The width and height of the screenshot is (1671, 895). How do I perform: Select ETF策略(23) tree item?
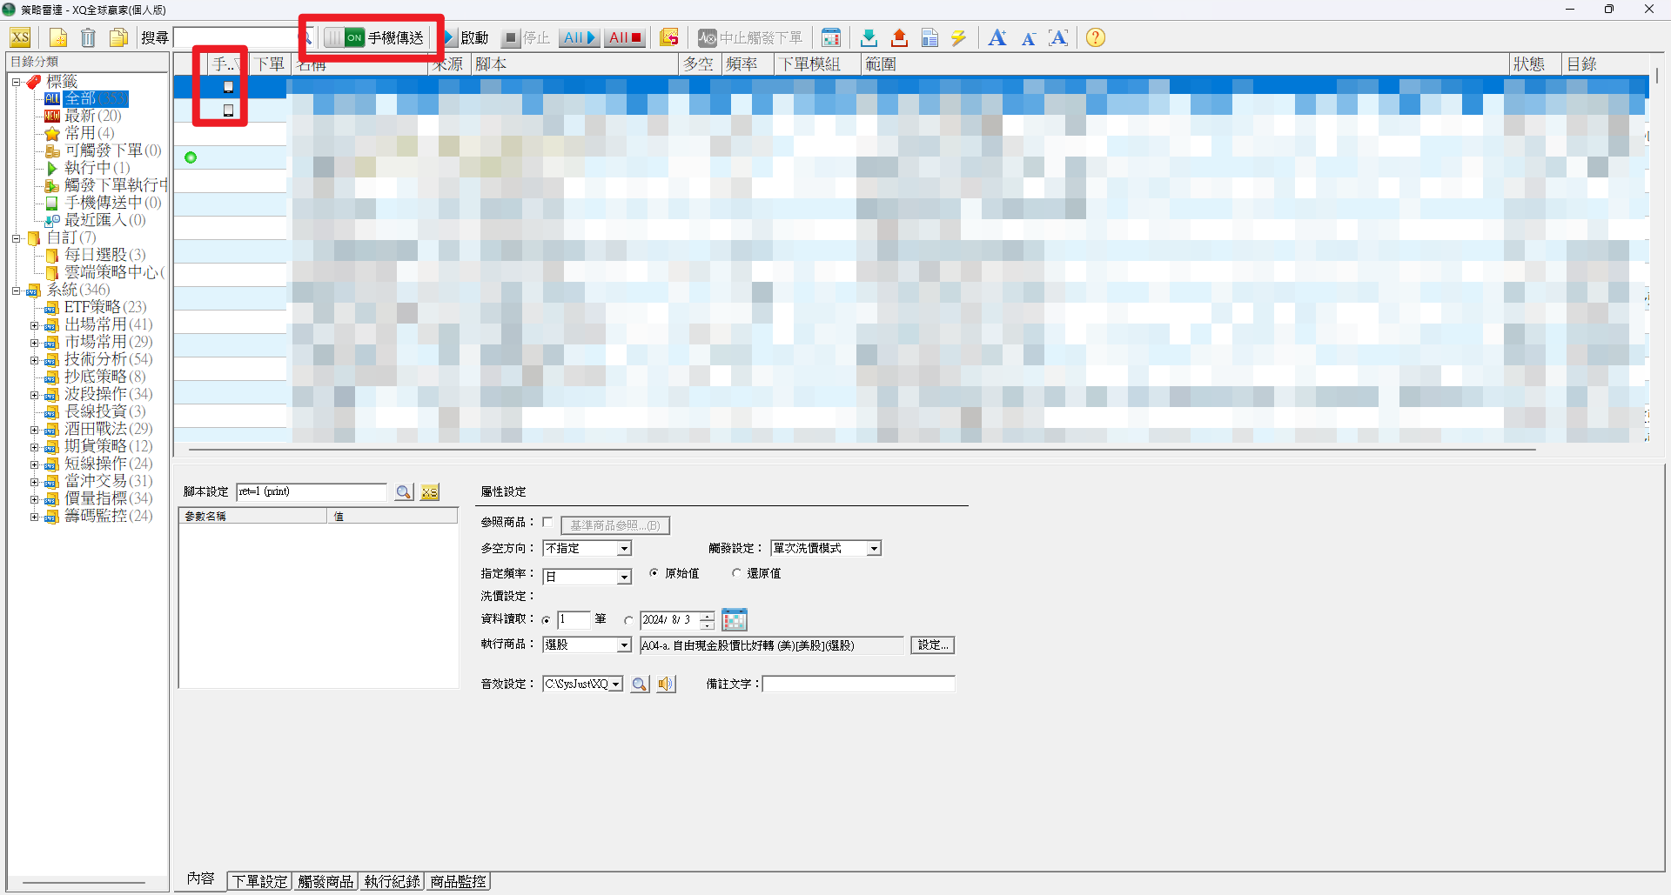[x=105, y=308]
